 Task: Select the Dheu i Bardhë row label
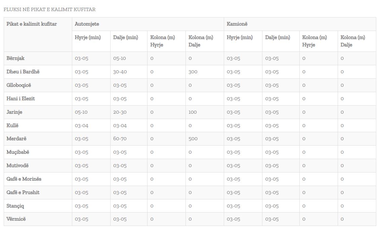23,72
